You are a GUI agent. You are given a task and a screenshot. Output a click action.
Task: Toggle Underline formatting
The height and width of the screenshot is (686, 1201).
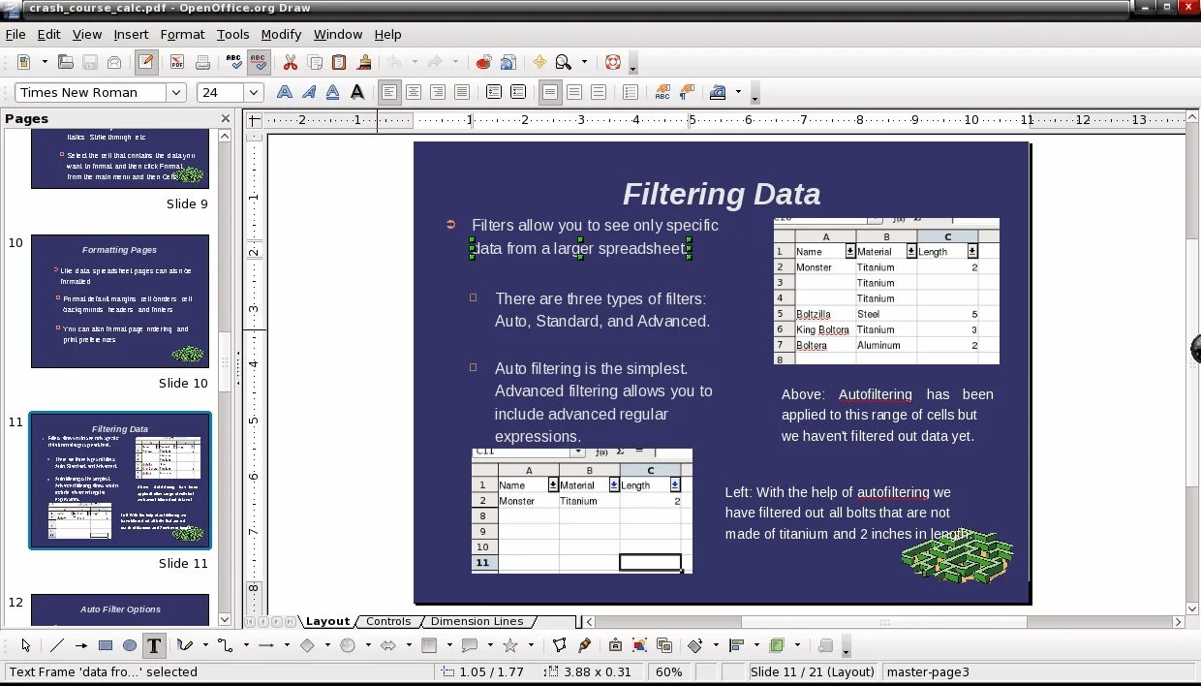(x=333, y=92)
